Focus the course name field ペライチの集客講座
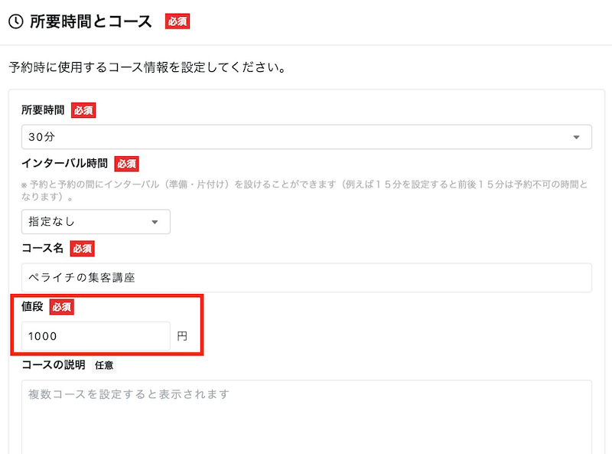 [x=306, y=277]
